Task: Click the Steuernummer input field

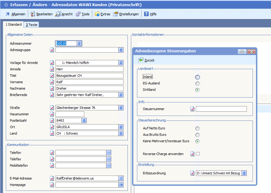Action: [x=221, y=109]
